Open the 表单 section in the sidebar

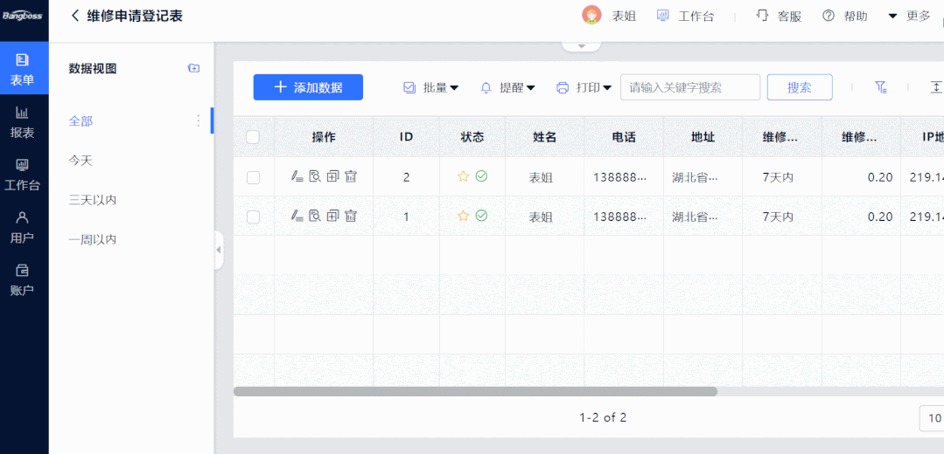pyautogui.click(x=23, y=69)
